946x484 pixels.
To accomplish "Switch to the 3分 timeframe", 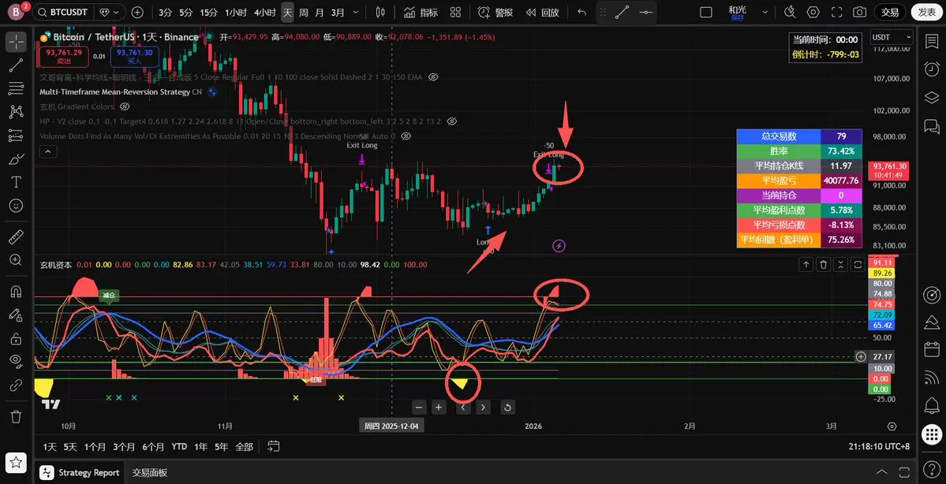I will 166,12.
